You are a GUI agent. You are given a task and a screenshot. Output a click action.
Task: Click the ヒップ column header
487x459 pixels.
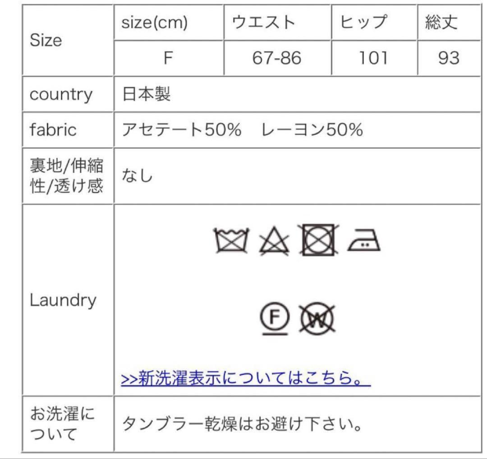374,23
